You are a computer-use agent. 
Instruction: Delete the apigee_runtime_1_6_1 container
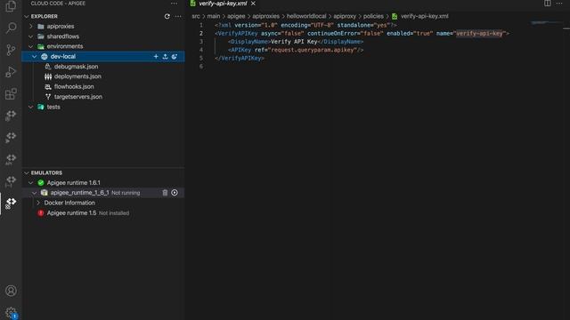click(165, 193)
